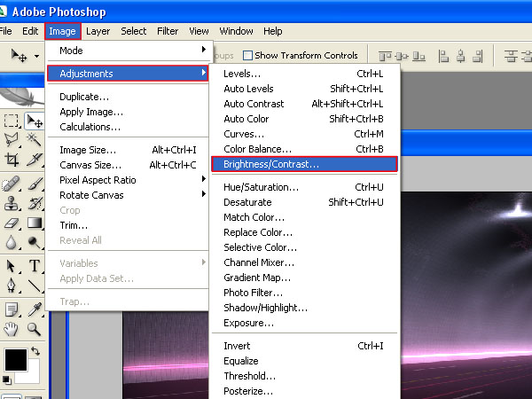Viewport: 532px width, 399px height.
Task: Click align vertical centers icon
Action: [x=402, y=56]
